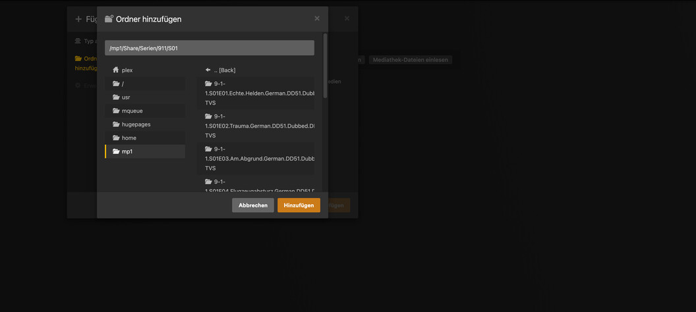696x312 pixels.
Task: Open the root '/' folder
Action: [145, 84]
